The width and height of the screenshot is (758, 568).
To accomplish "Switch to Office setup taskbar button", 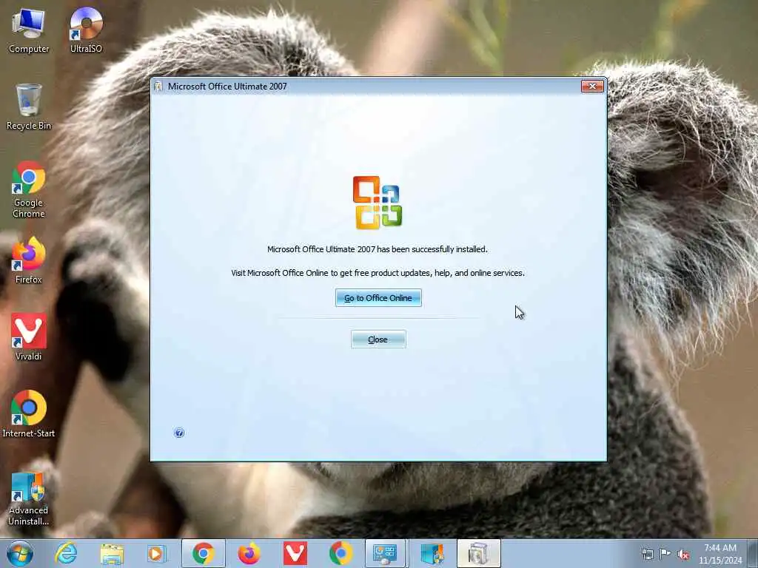I will [x=479, y=553].
